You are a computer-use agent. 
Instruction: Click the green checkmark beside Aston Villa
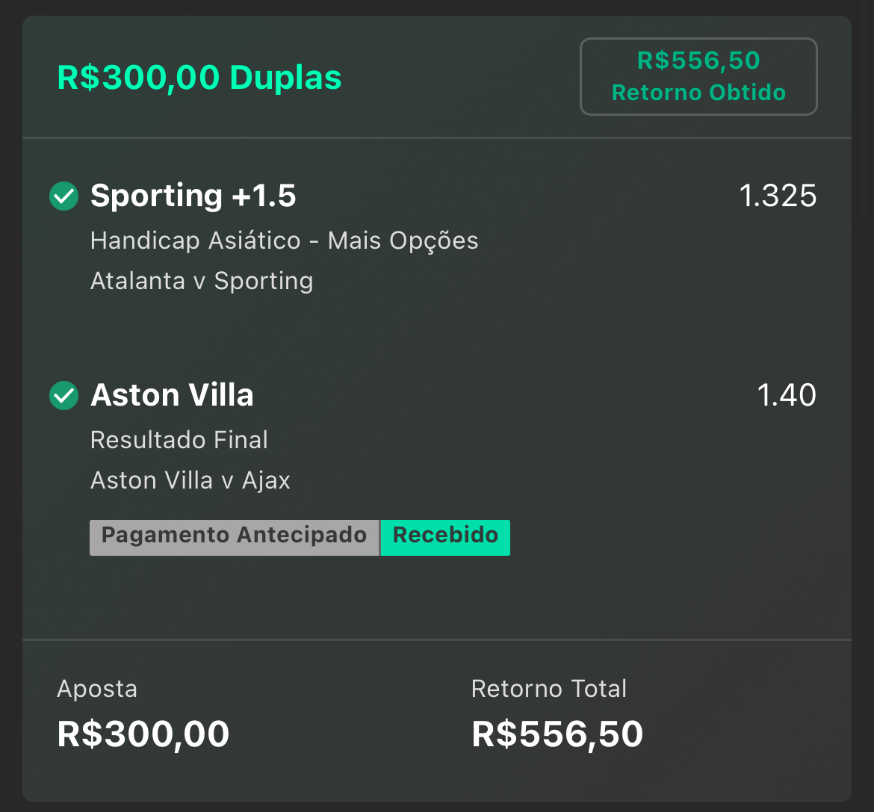(x=64, y=396)
